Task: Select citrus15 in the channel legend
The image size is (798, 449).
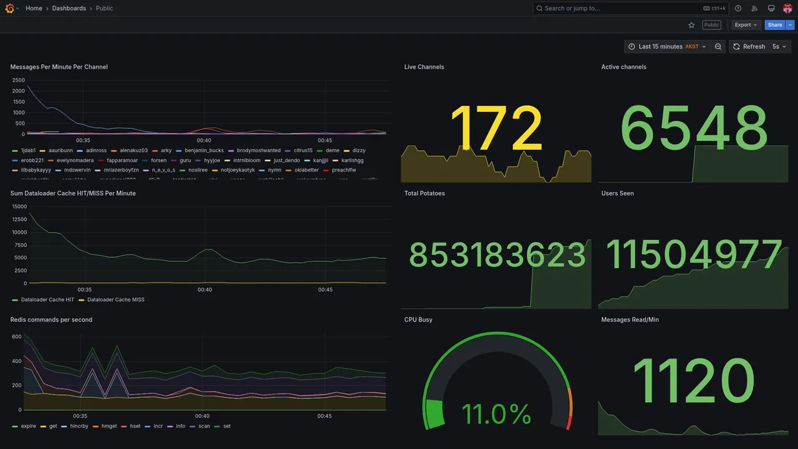Action: coord(303,150)
